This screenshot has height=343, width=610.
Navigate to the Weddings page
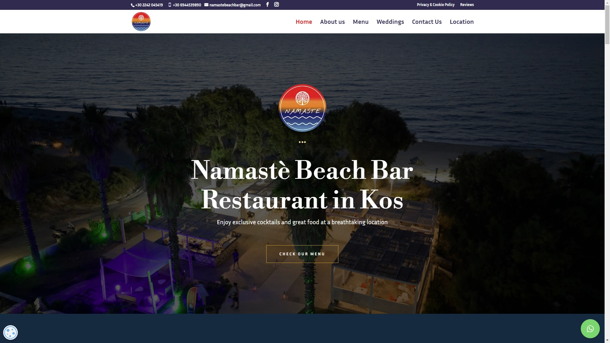[390, 22]
